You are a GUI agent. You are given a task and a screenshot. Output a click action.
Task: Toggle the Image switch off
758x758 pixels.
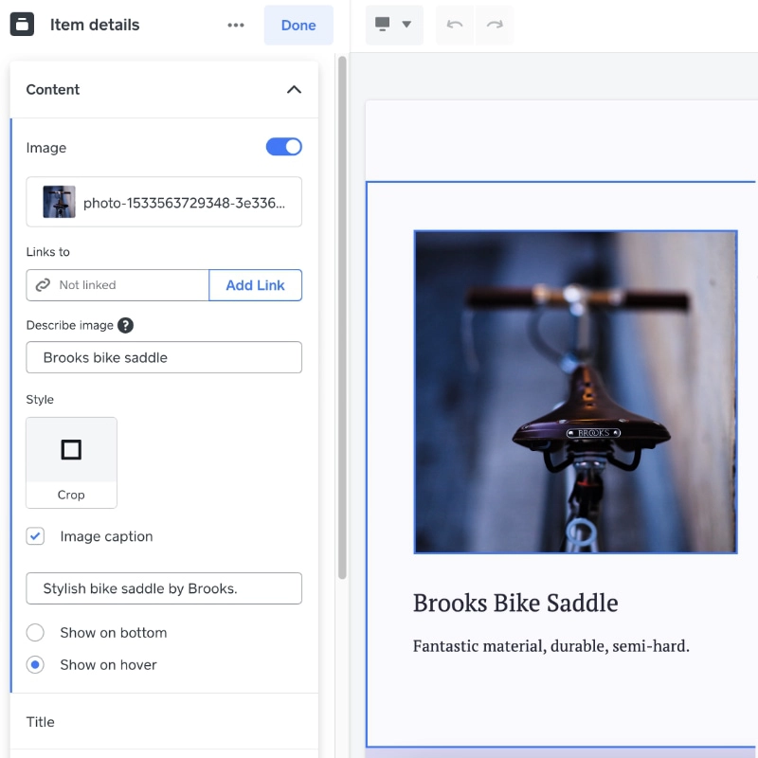click(x=283, y=147)
